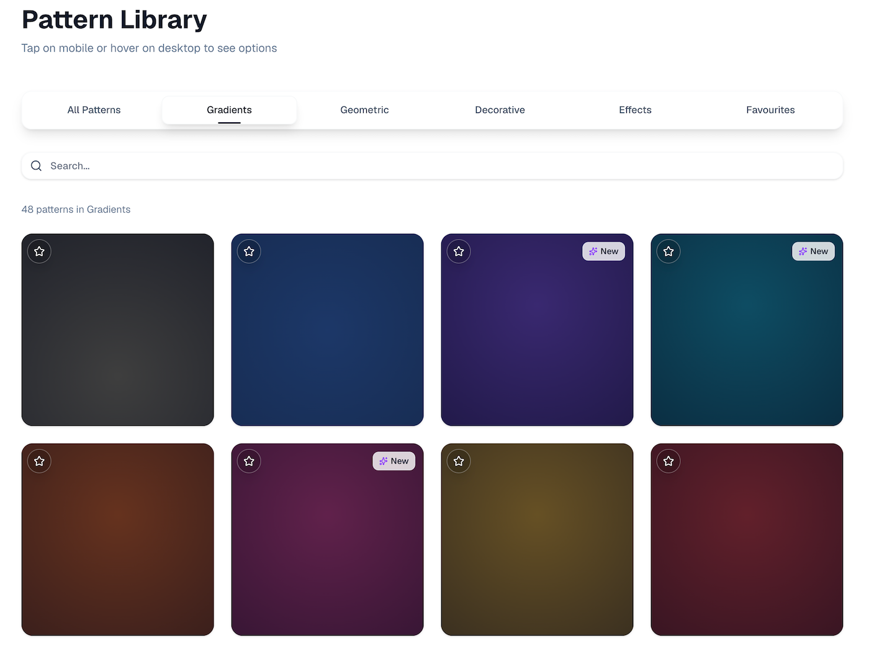
Task: Click the star icon on the dark gray pattern
Action: point(39,251)
